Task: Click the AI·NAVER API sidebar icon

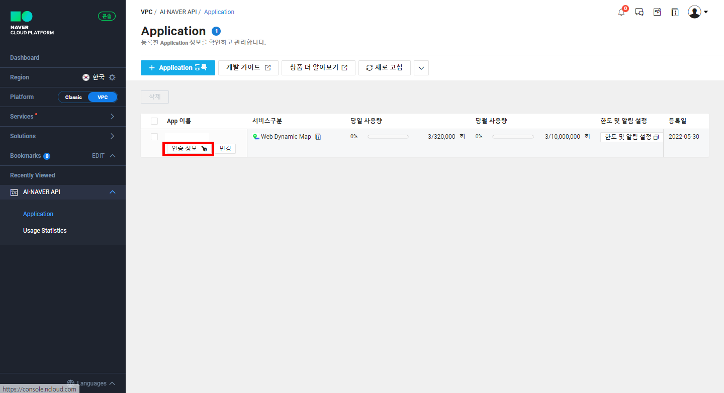Action: coord(14,192)
